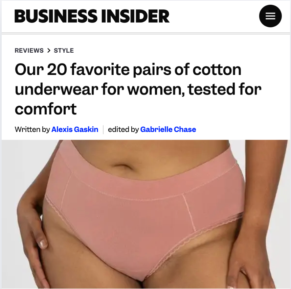Click the hero photo of pink briefs
Viewport: 291px width, 289px height.
click(146, 214)
